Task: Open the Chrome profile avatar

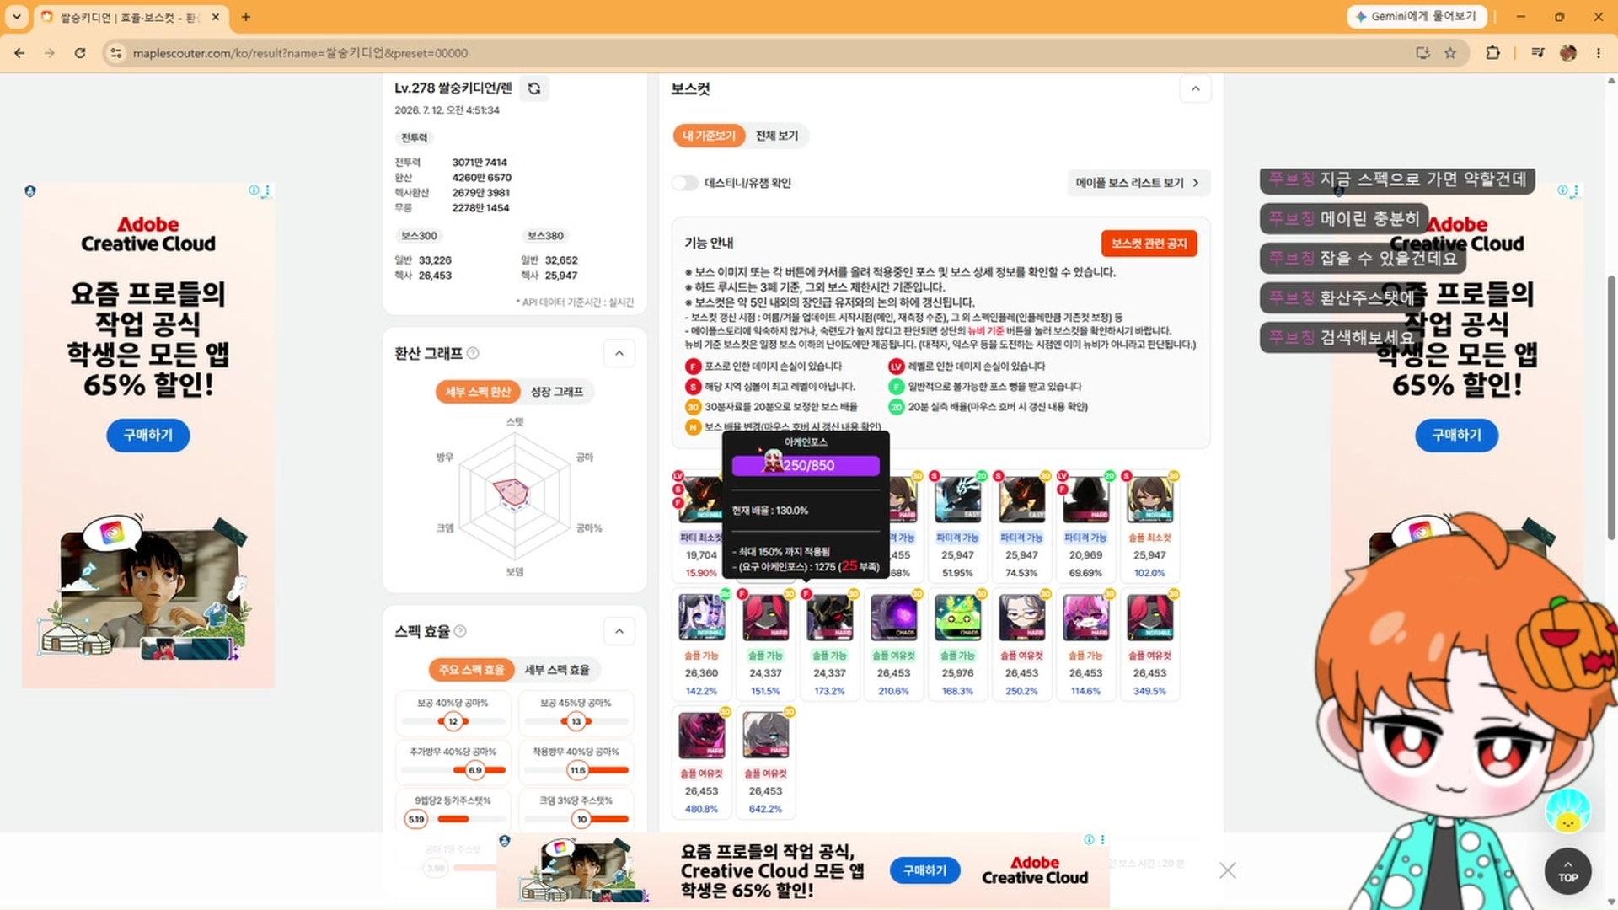Action: [1568, 53]
